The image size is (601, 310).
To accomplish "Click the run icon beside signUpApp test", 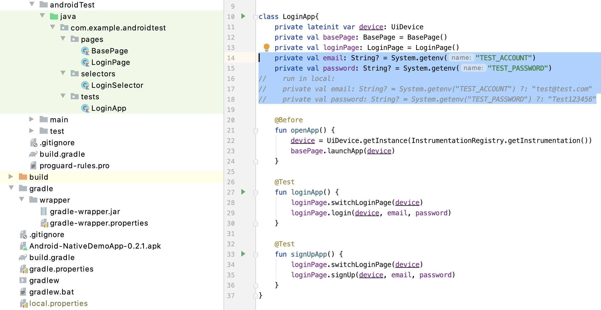I will tap(243, 254).
